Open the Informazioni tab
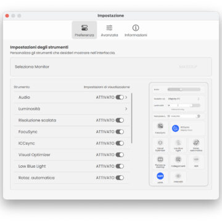 [x=136, y=30]
